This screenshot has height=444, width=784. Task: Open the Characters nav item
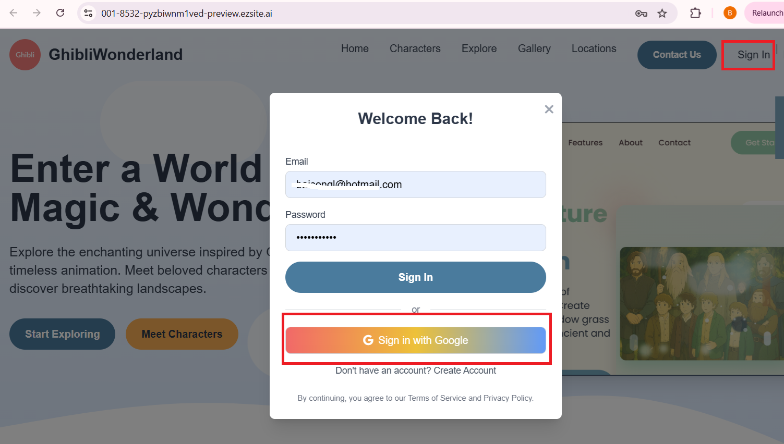(415, 48)
